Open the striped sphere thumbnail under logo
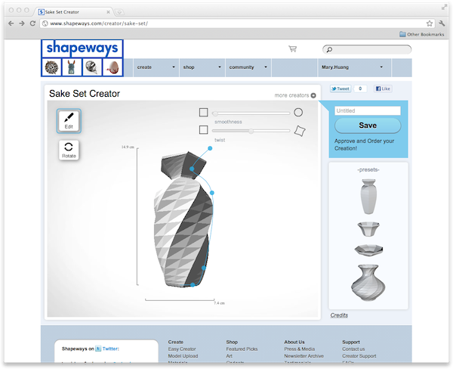 click(x=92, y=67)
